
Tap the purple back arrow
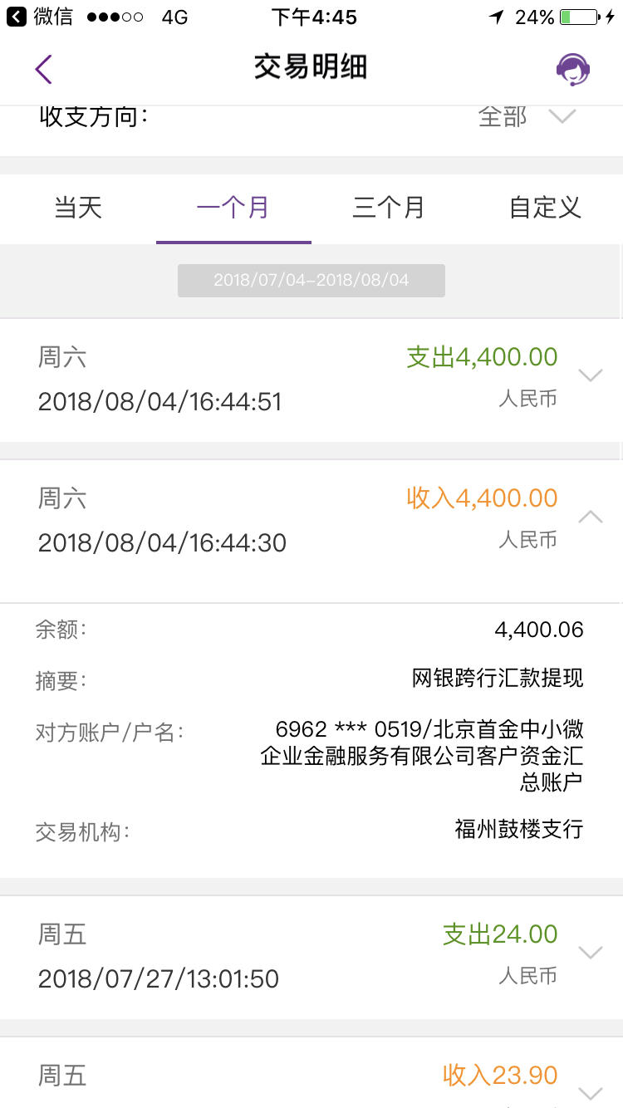[x=44, y=69]
